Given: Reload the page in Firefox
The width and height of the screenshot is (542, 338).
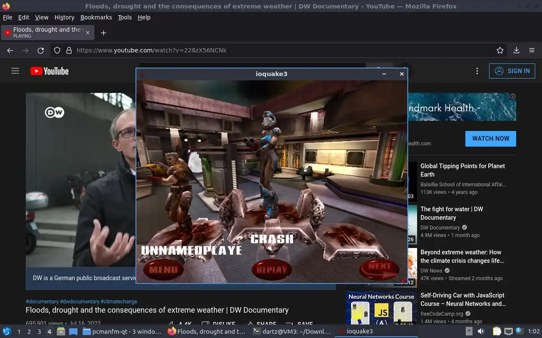Looking at the screenshot, I should [41, 50].
